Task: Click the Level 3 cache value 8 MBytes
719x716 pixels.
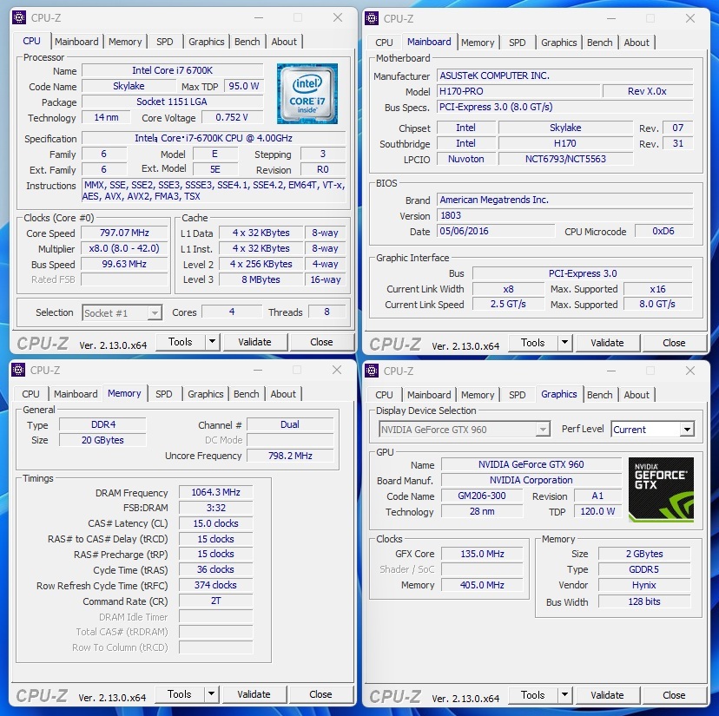Action: coord(261,279)
